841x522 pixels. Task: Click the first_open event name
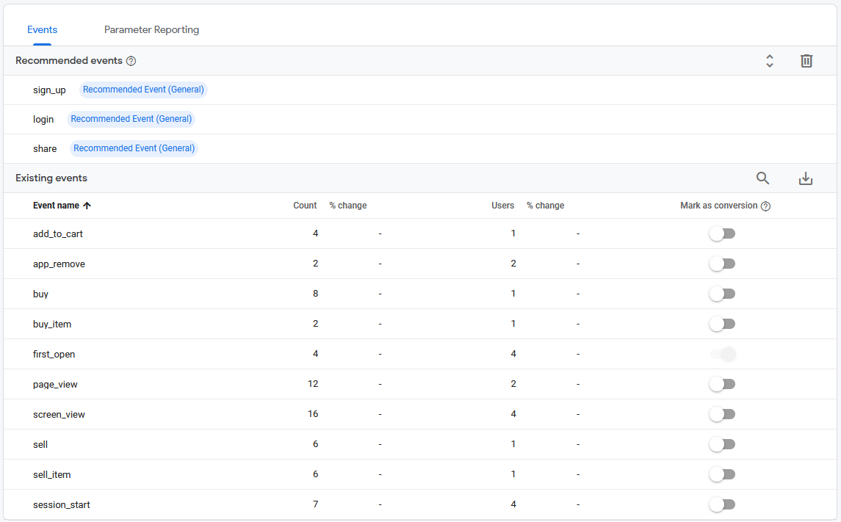(x=54, y=354)
